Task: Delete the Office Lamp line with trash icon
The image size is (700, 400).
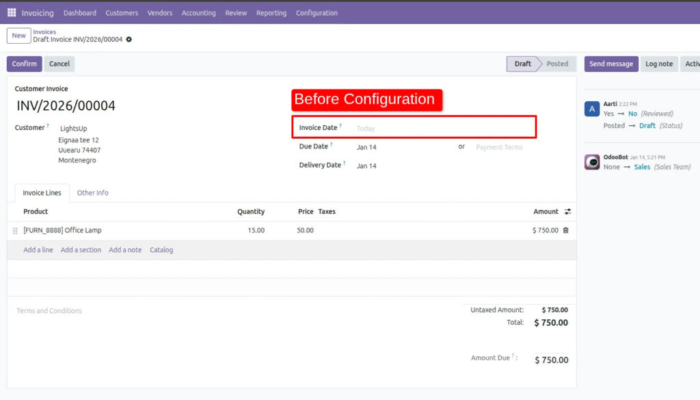Action: pos(565,230)
